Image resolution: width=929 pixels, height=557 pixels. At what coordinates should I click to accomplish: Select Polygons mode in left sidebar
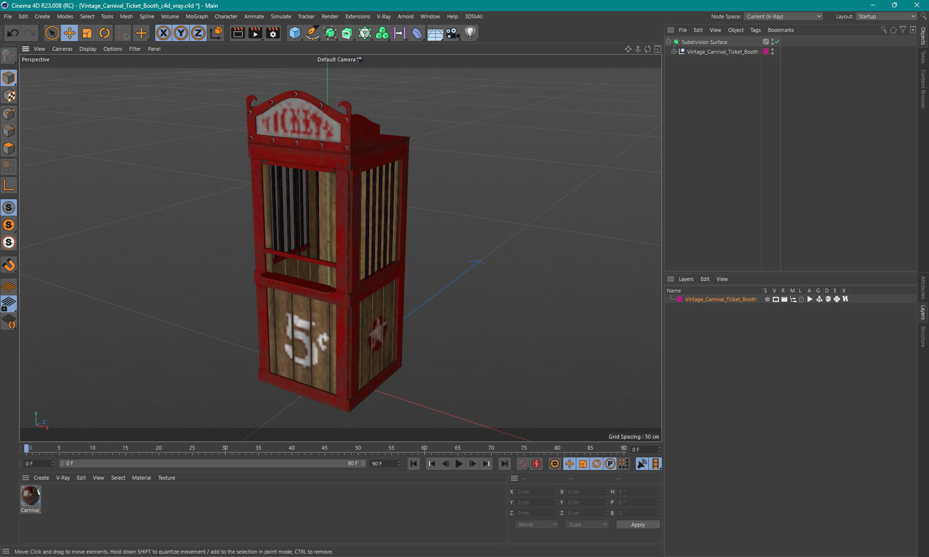(x=9, y=148)
